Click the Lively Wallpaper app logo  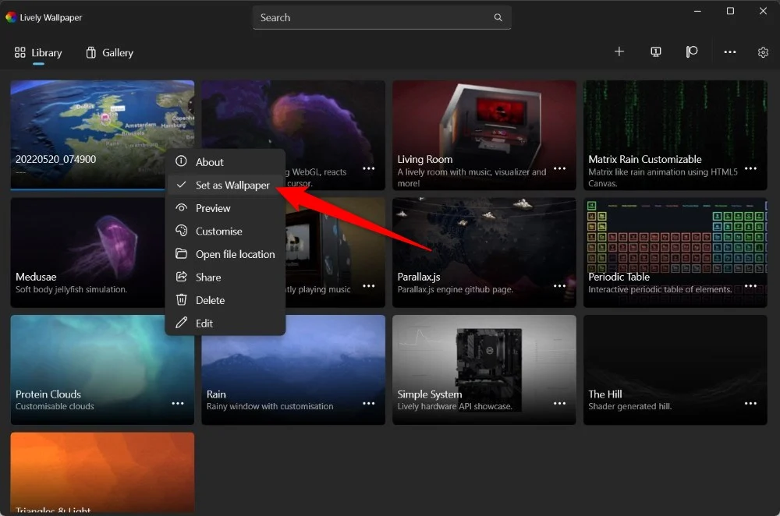(x=11, y=17)
